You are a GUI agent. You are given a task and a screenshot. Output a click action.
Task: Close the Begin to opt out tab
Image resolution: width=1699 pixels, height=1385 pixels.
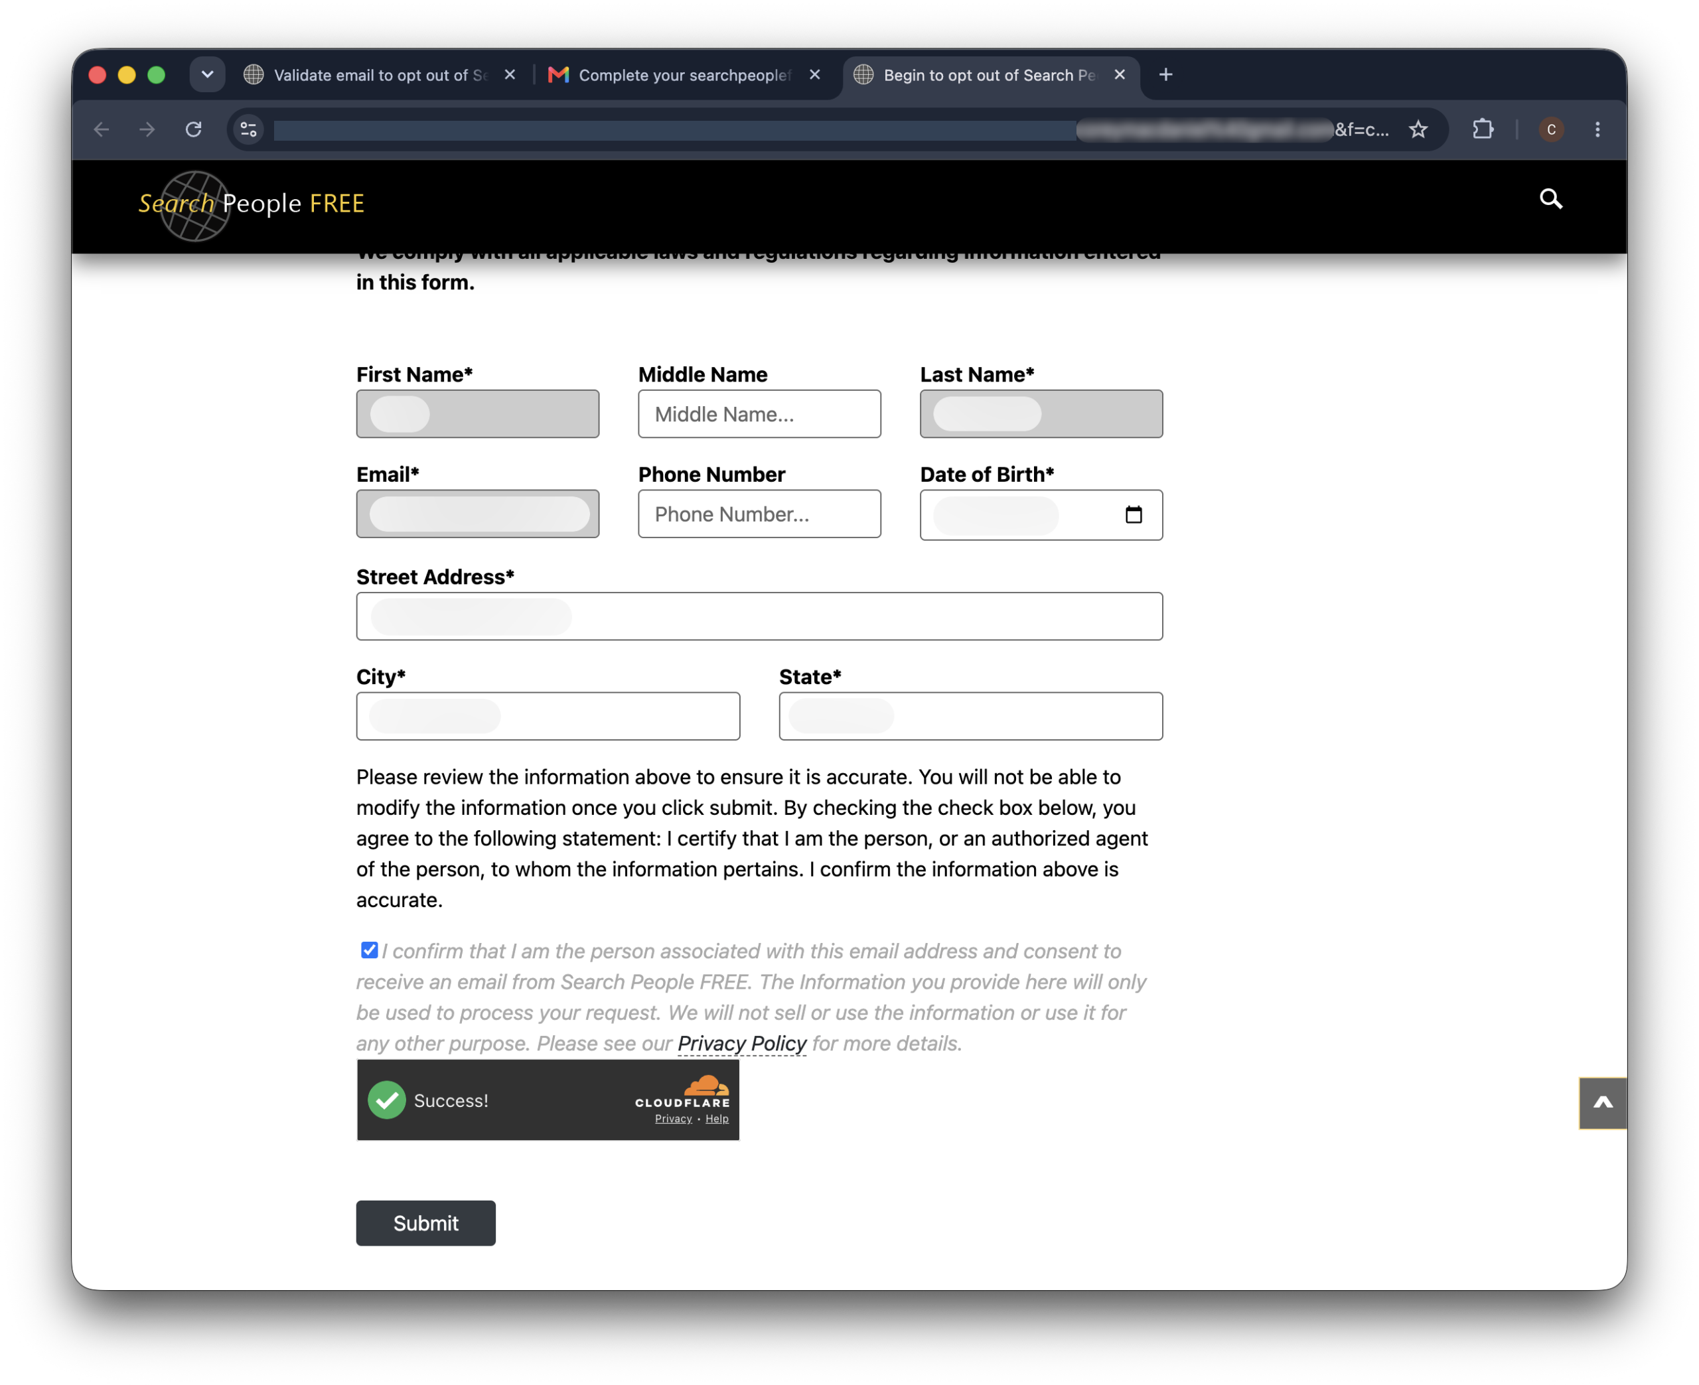1119,75
